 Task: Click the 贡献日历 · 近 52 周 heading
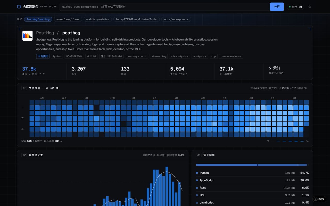click(x=44, y=88)
